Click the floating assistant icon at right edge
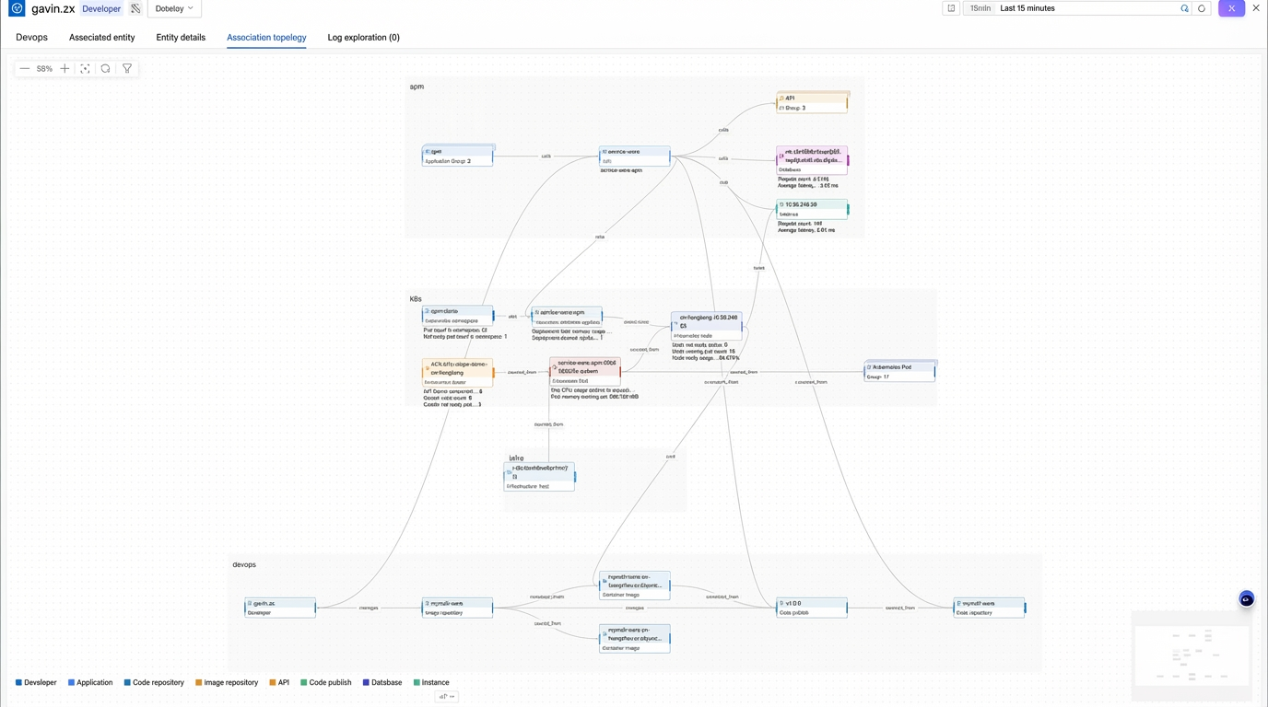 (x=1246, y=599)
